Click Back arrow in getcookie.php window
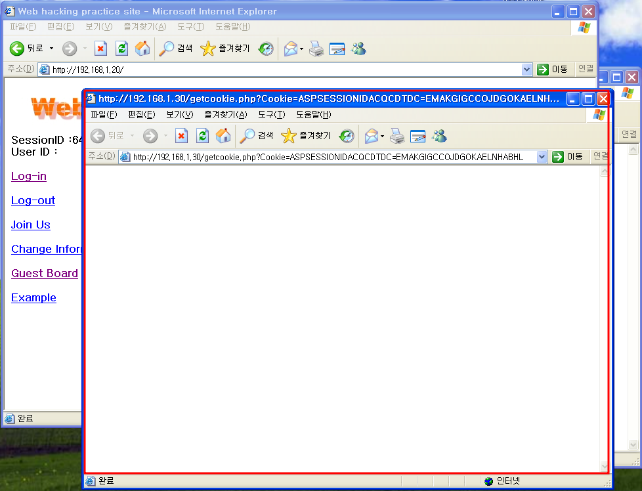 pyautogui.click(x=97, y=135)
